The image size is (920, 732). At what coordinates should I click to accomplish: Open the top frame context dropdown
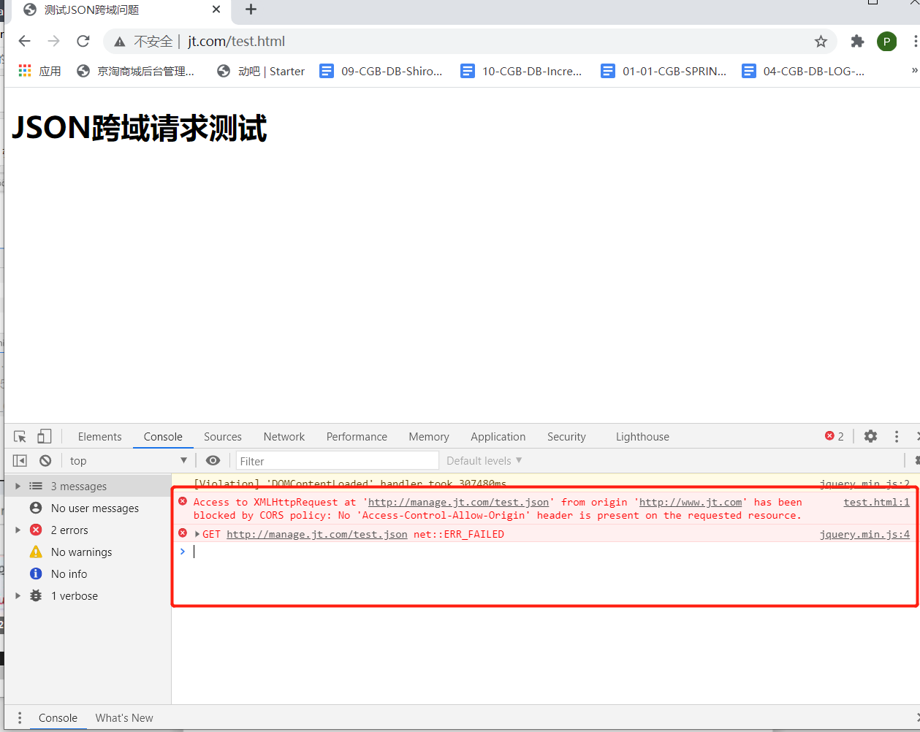[128, 460]
